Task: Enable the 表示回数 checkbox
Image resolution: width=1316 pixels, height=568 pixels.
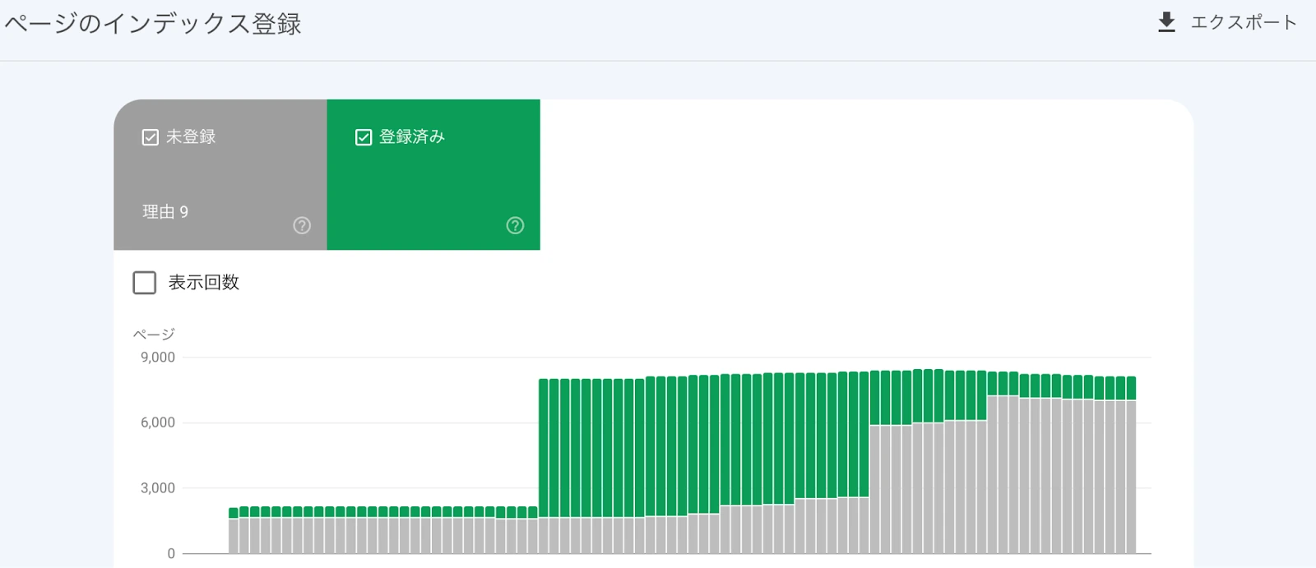Action: click(x=144, y=283)
